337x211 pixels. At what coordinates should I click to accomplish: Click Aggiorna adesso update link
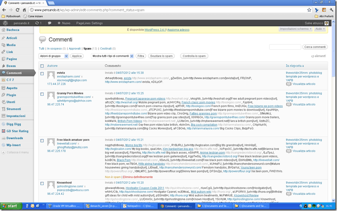coord(178,30)
